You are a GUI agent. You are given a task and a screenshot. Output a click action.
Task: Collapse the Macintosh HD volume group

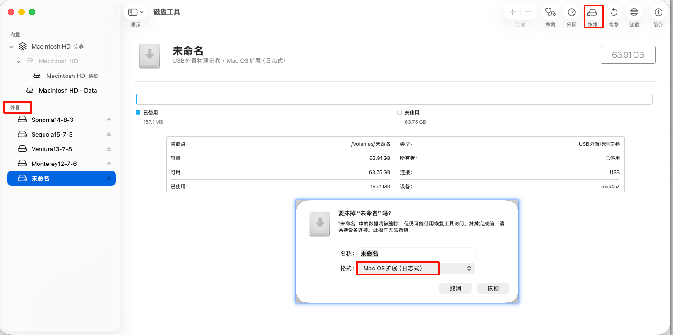point(11,47)
